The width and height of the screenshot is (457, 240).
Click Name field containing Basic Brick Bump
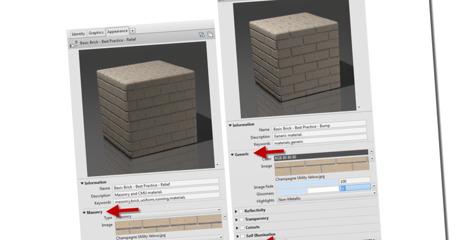tap(319, 126)
